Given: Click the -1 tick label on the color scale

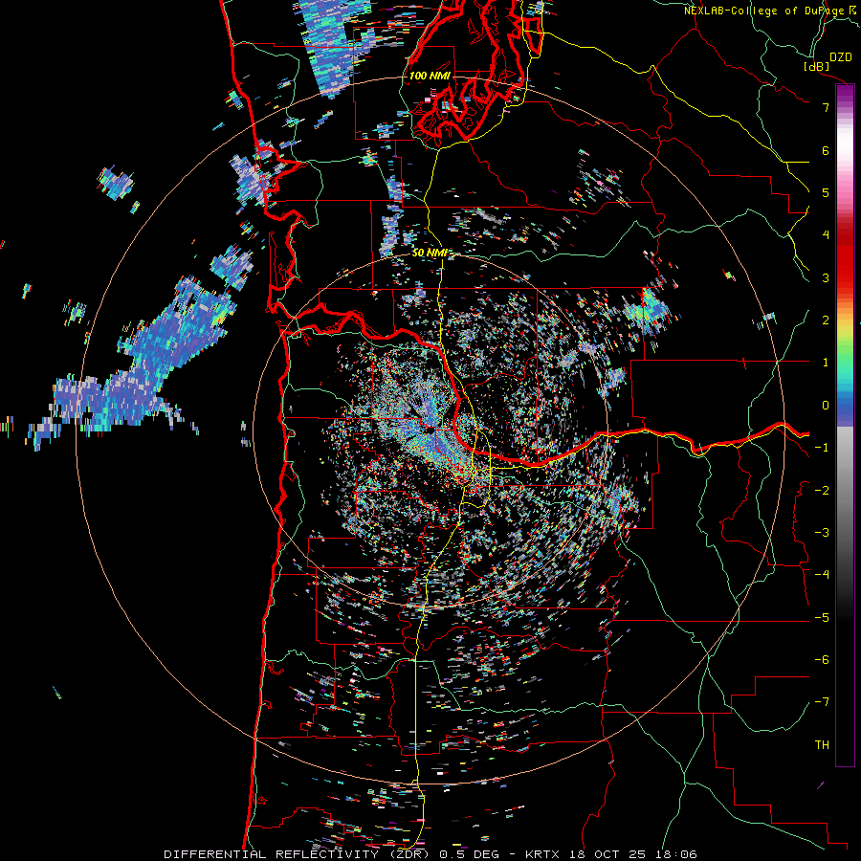Looking at the screenshot, I should (x=822, y=448).
